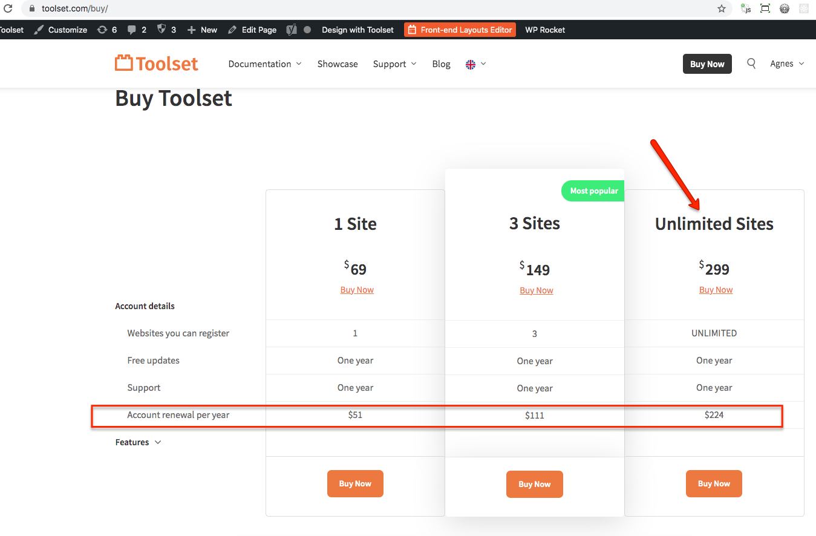Click the Toolset logo

[157, 64]
